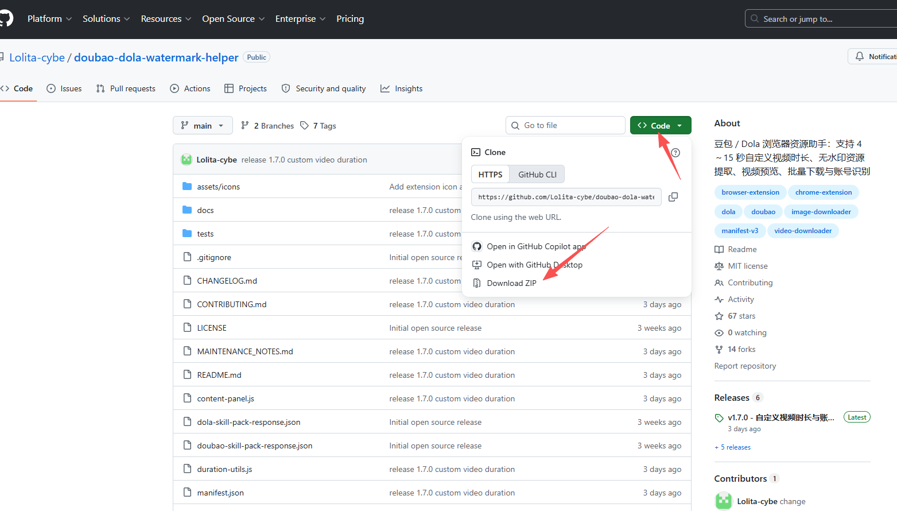Click the fork icon beside 14 forks

tap(719, 349)
